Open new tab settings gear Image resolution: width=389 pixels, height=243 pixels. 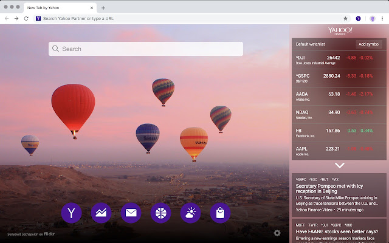click(x=277, y=233)
